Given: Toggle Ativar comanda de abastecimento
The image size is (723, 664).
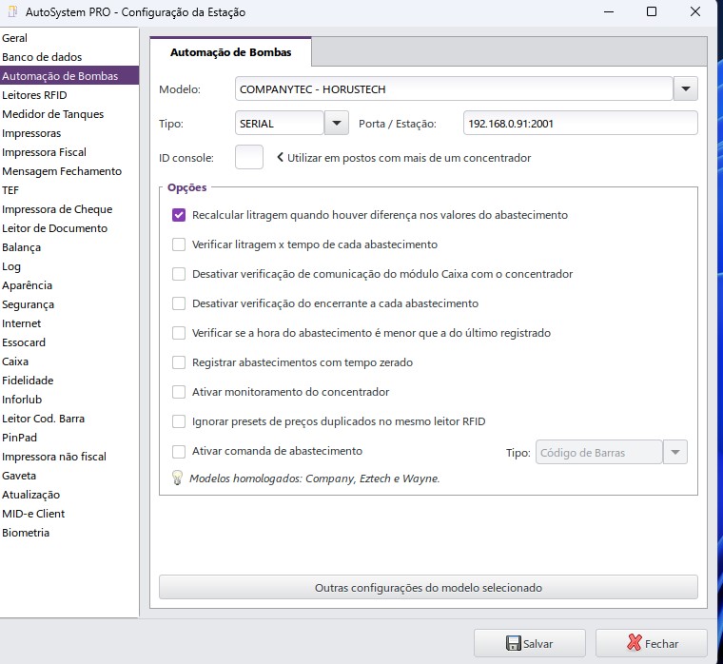Looking at the screenshot, I should pos(179,452).
